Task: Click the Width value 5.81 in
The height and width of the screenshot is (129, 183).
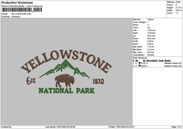Action: [x=178, y=10]
